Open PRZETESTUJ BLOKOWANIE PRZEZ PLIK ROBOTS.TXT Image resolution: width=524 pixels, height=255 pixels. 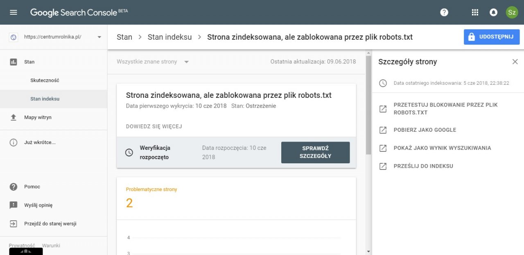point(446,108)
